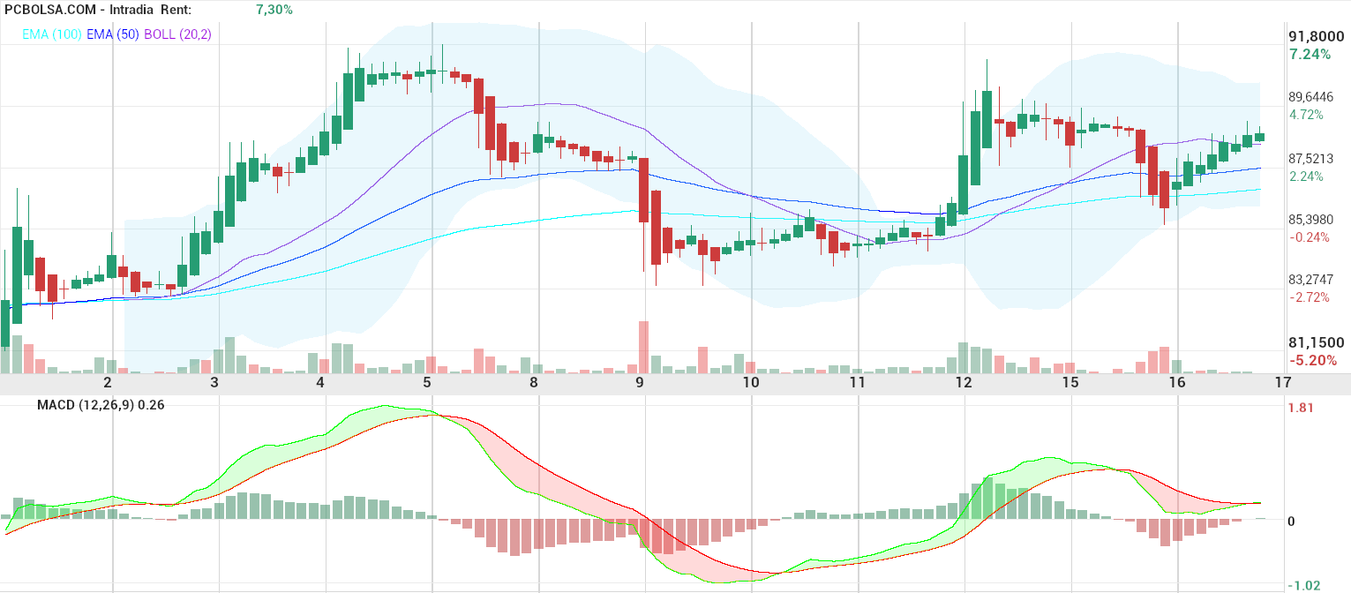
Task: Select the EMA (50) legend label
Action: [113, 34]
